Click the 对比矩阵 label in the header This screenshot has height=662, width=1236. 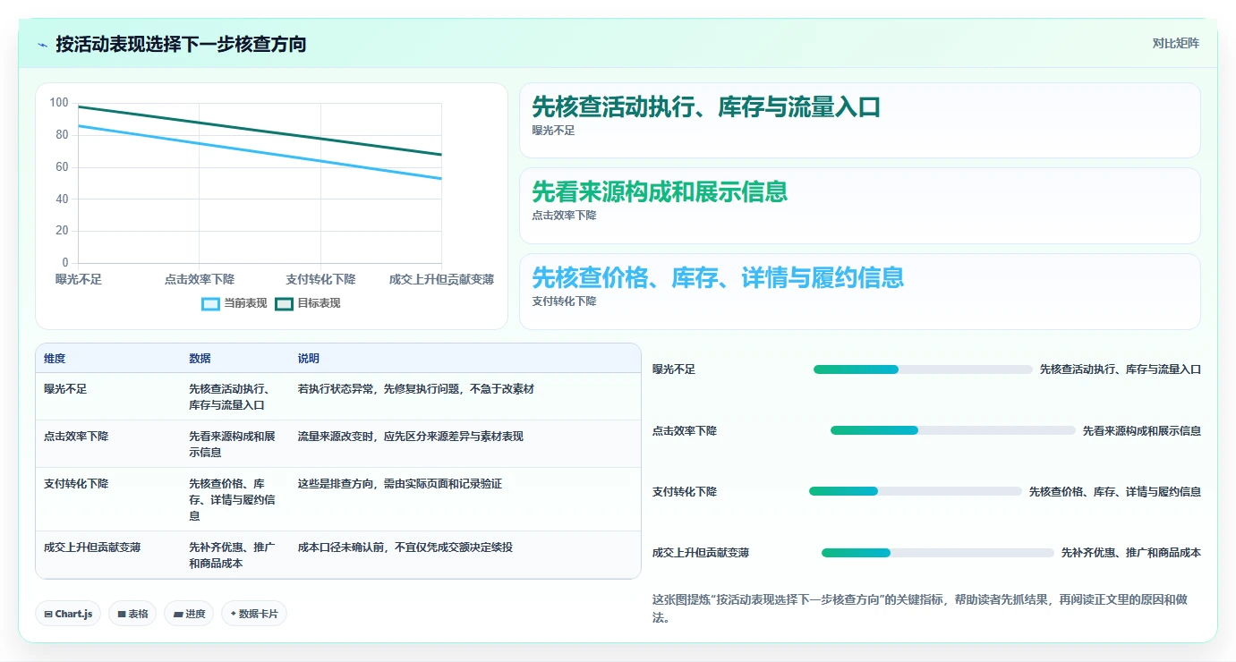point(1176,43)
